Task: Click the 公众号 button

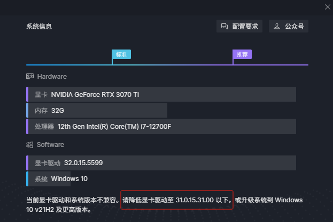Action: tap(289, 26)
